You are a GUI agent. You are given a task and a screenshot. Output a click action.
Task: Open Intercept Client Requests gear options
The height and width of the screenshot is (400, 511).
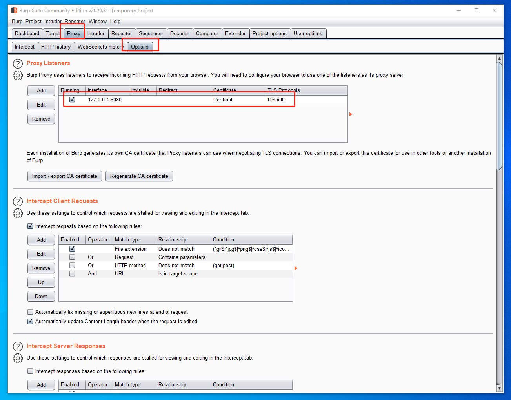pos(18,213)
